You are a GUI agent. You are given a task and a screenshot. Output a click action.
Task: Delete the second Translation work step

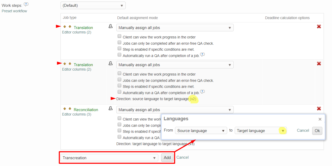319,64
